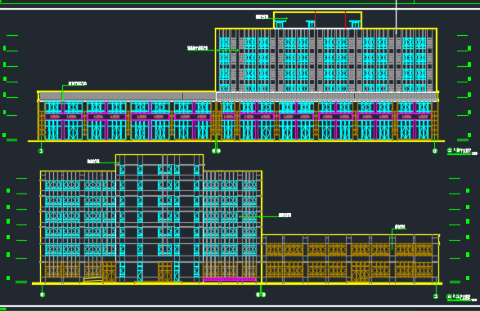Click the left cyan rooftop water tank symbol
Image resolution: width=480 pixels, height=311 pixels.
tap(280, 24)
